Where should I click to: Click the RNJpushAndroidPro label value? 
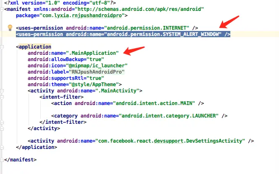pyautogui.click(x=96, y=72)
